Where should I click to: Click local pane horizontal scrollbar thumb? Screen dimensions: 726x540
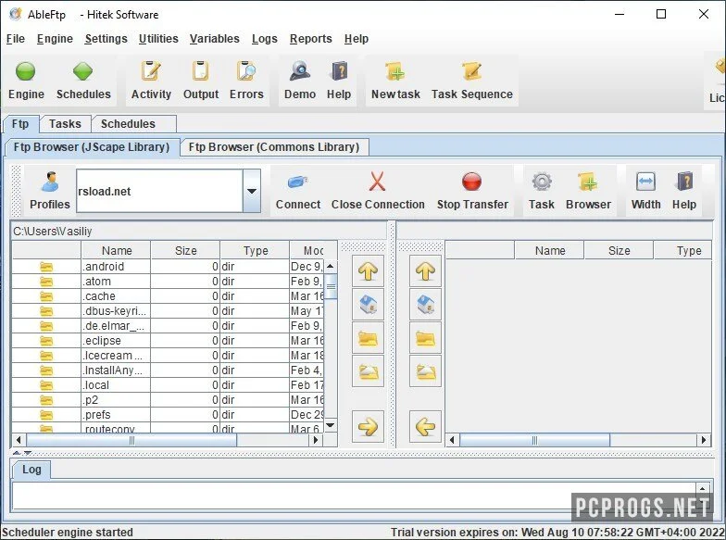coord(131,440)
